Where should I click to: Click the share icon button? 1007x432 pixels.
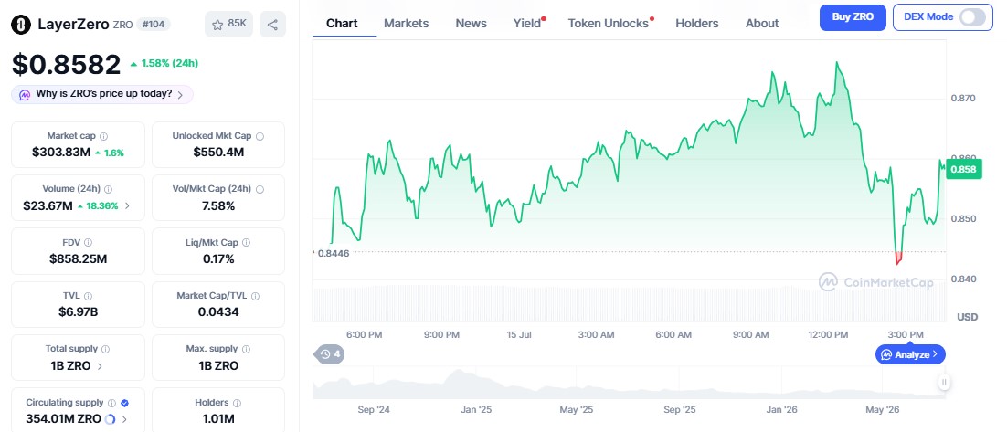[272, 25]
